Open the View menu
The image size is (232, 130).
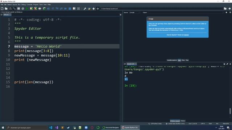[45, 5]
